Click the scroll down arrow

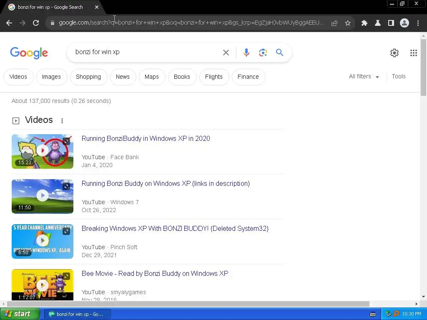point(423,297)
